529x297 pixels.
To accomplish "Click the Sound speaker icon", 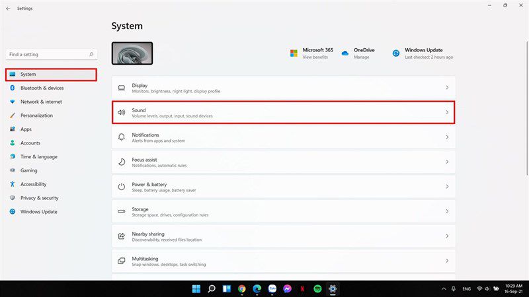I will coord(122,112).
